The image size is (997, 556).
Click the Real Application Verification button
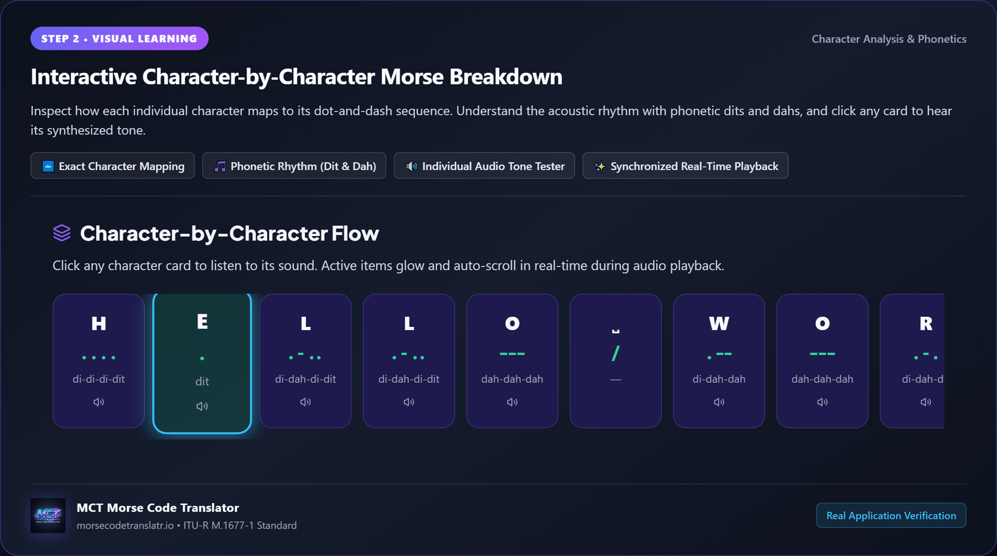point(891,516)
